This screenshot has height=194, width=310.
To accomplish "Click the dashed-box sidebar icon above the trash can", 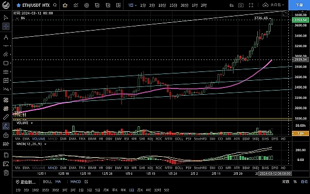I will point(6,163).
